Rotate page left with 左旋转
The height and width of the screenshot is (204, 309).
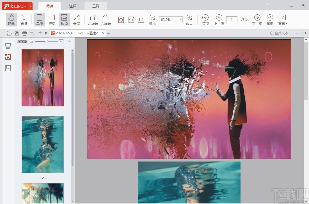(x=93, y=19)
